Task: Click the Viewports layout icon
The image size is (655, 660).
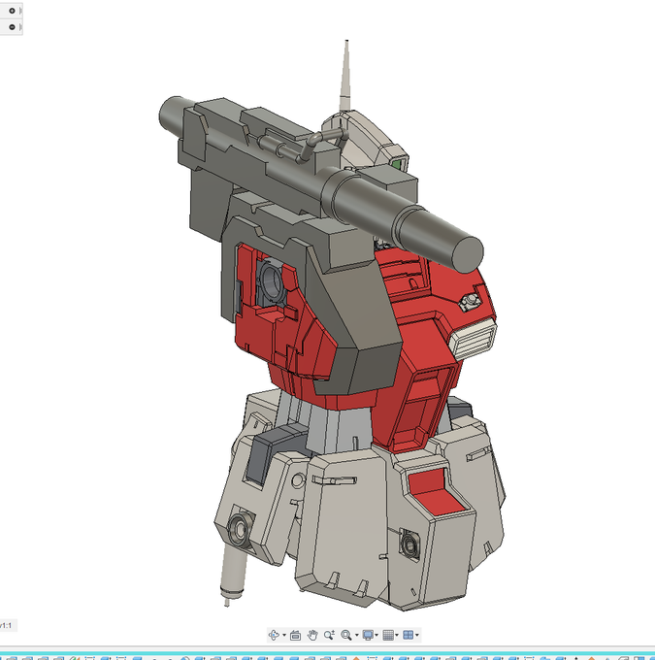Action: (408, 635)
